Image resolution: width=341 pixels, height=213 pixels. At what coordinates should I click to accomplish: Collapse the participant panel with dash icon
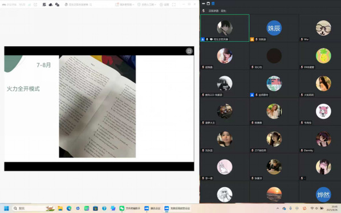coord(204,3)
